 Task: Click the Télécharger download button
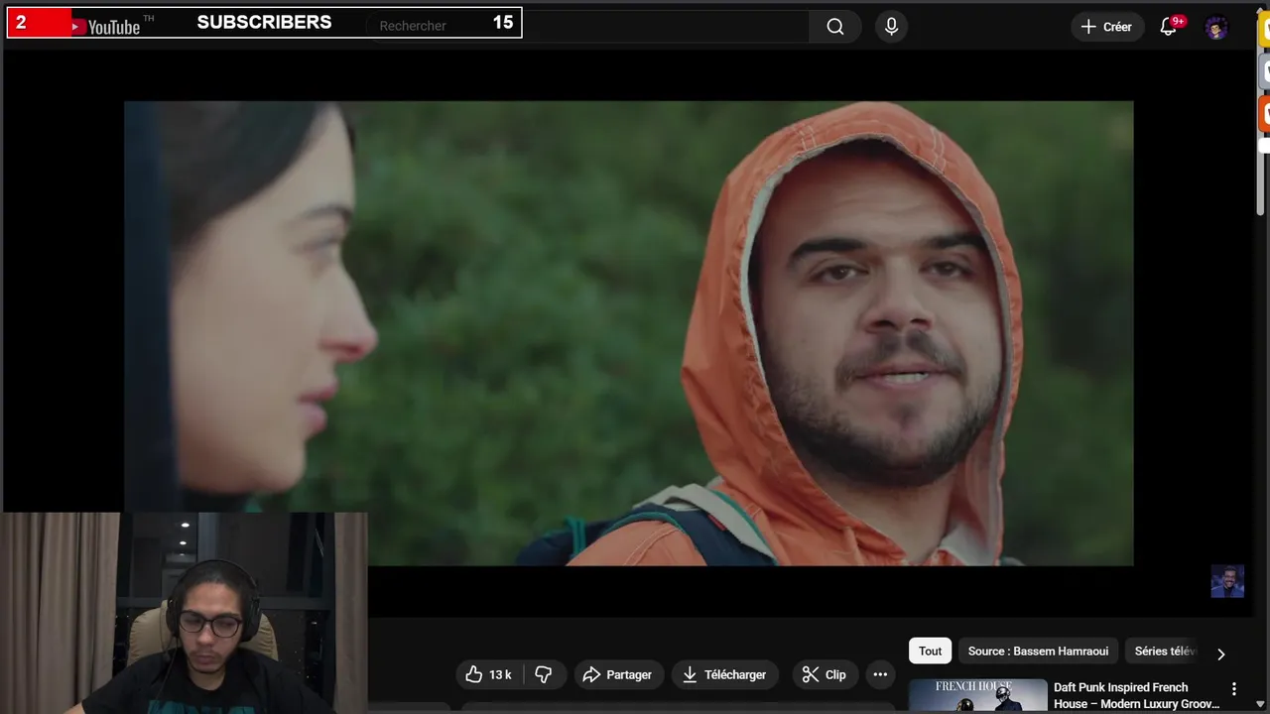pos(725,674)
